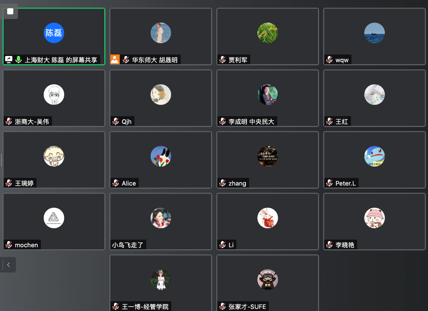Click the muted microphone icon beside Alice
Viewport: 428px width, 311px height.
tap(116, 183)
